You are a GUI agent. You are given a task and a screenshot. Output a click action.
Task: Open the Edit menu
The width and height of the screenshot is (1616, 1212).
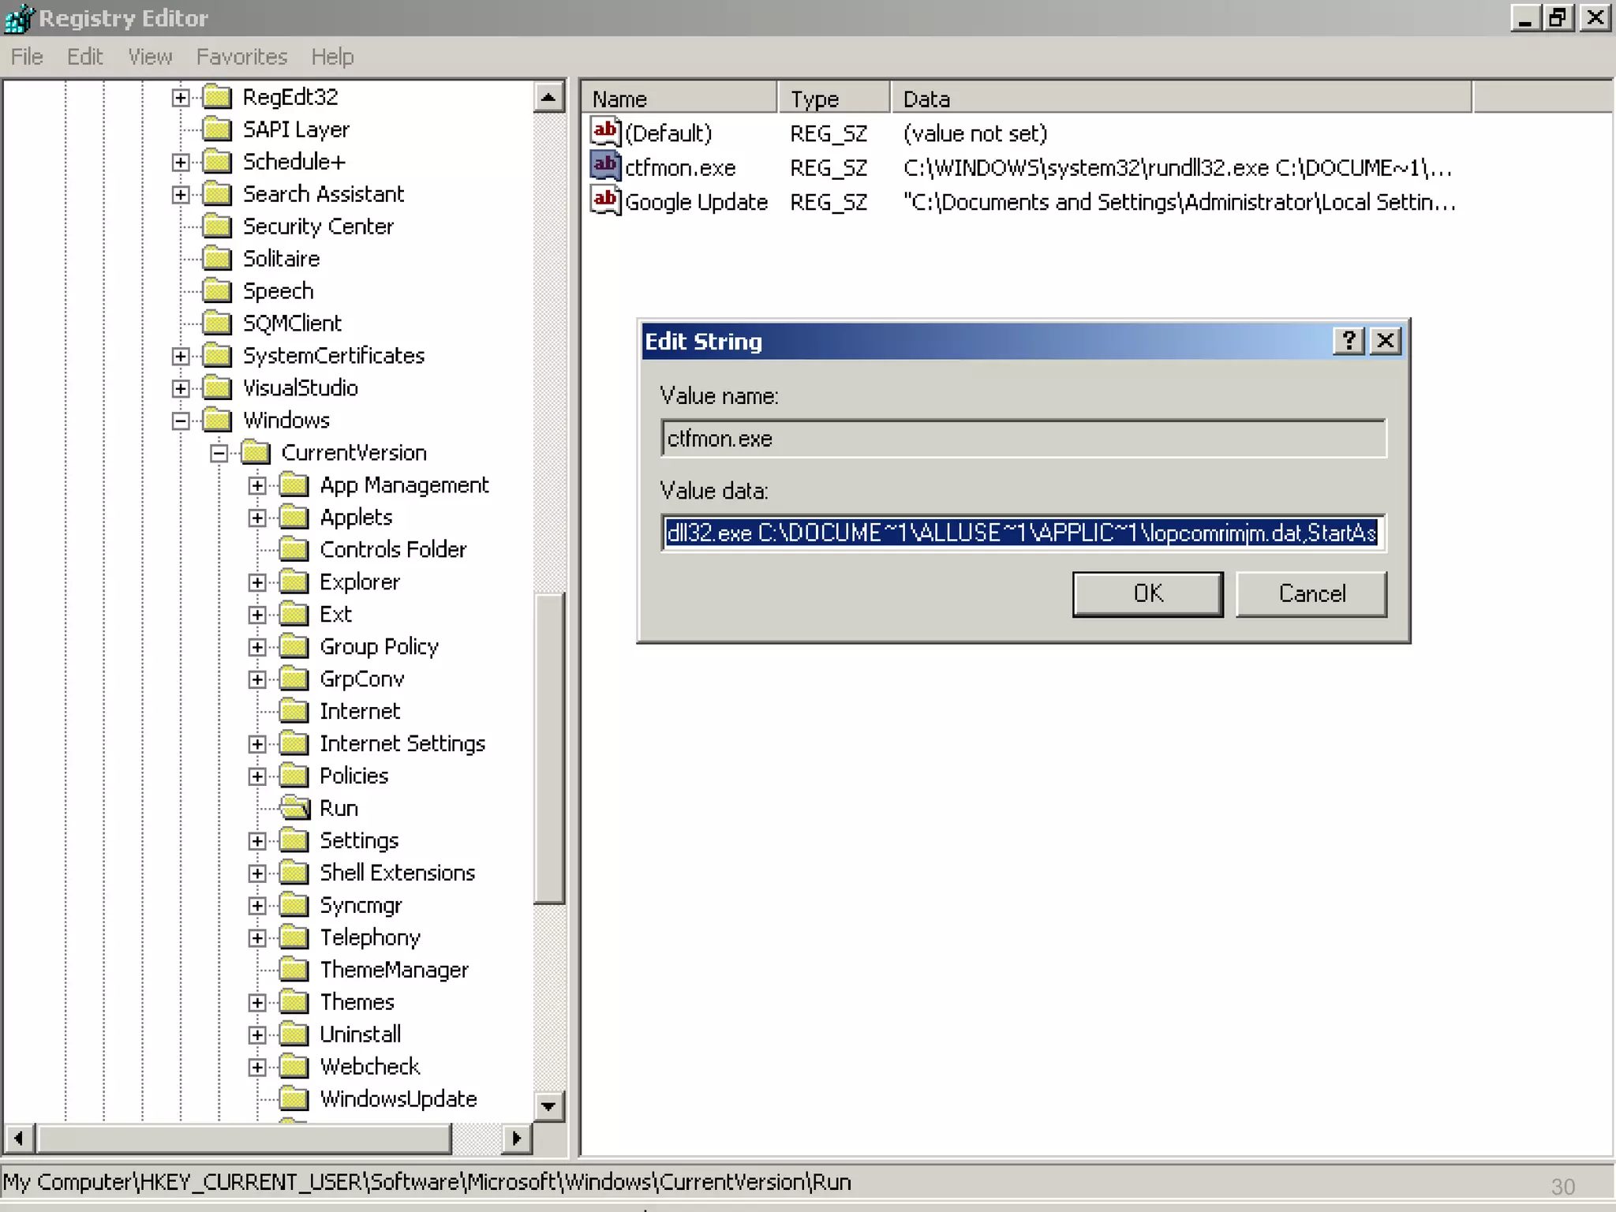click(x=84, y=57)
